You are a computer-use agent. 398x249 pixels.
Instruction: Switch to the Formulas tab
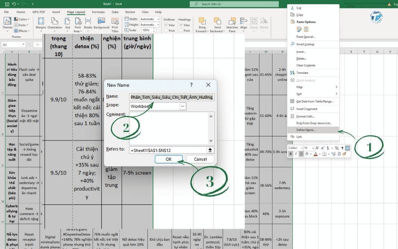(x=98, y=12)
